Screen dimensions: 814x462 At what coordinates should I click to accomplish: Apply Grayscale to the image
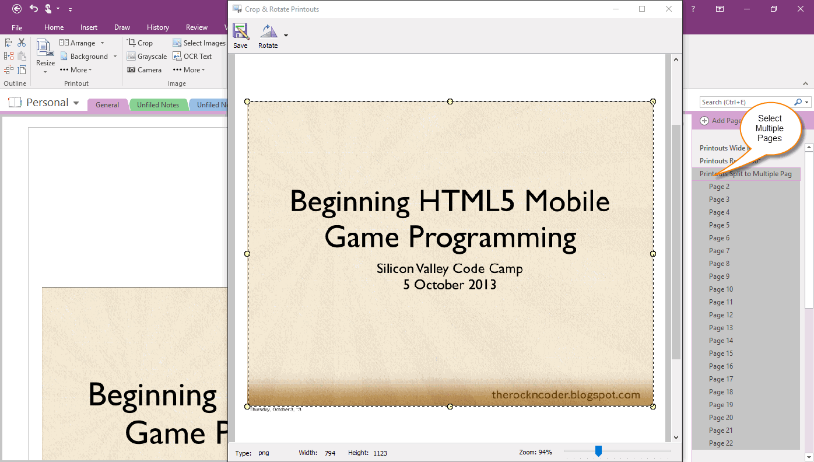click(147, 57)
